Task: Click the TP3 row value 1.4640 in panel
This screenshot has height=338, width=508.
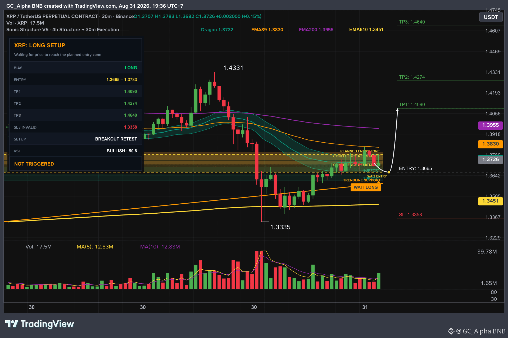Action: click(x=130, y=115)
